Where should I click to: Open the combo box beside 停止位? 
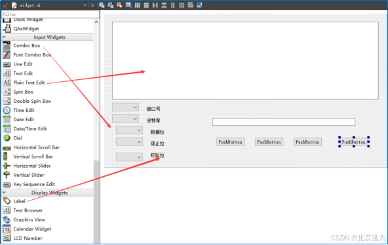[x=129, y=141]
